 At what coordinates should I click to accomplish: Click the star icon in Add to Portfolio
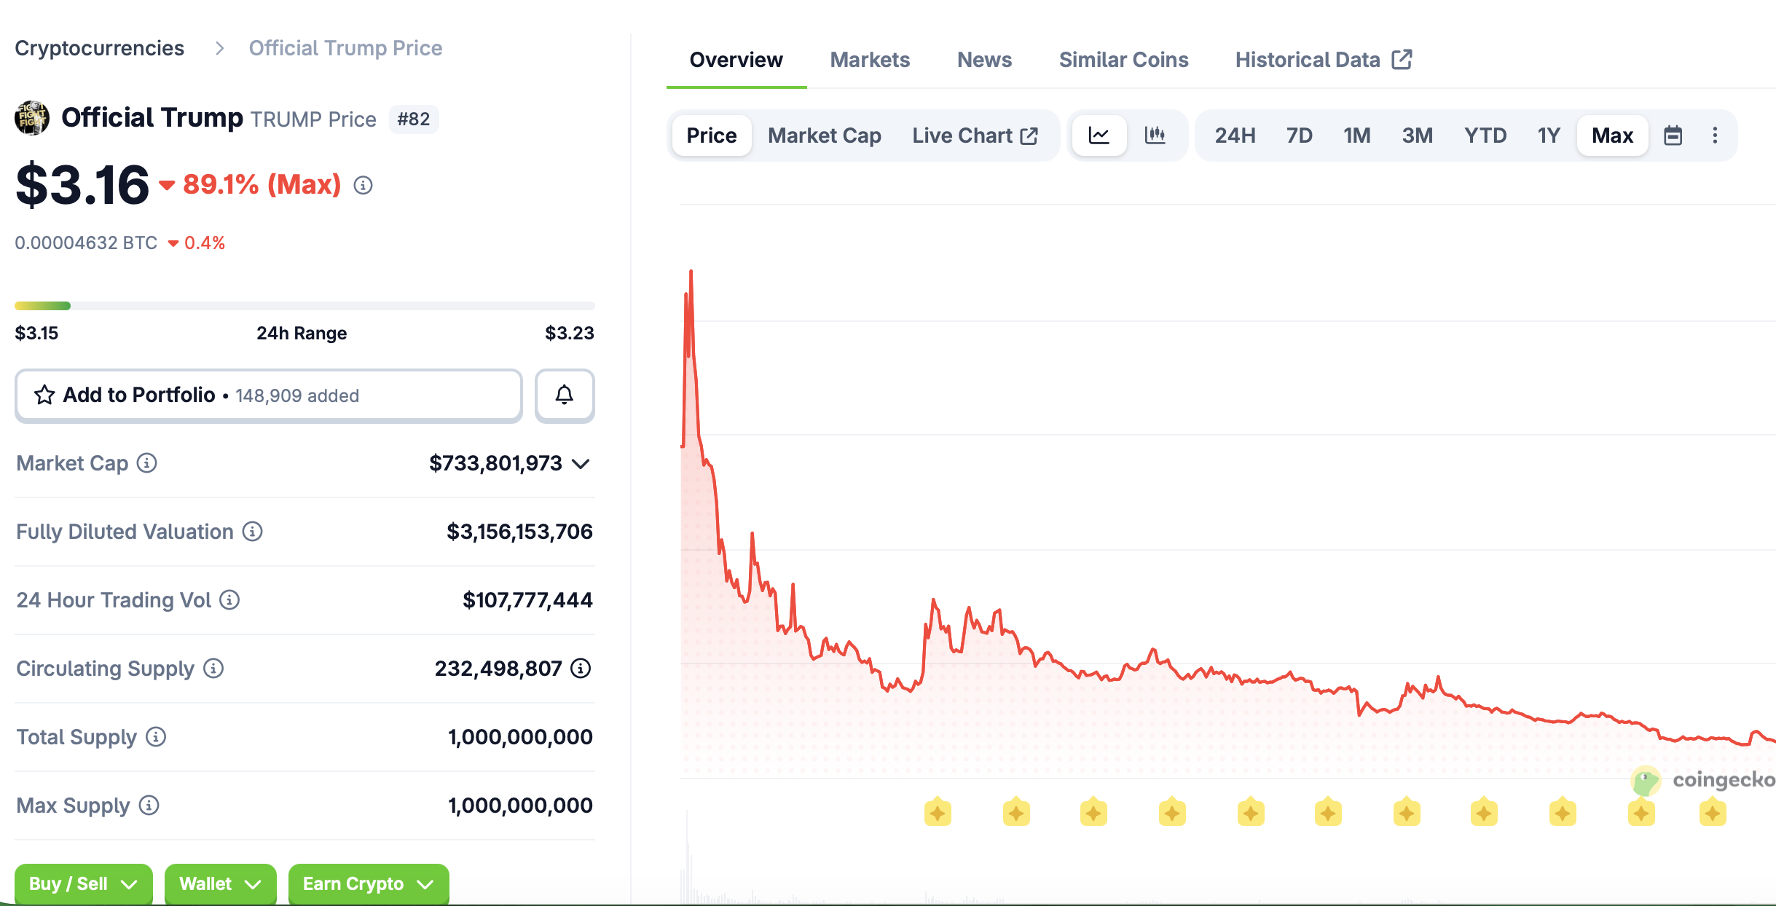click(44, 395)
